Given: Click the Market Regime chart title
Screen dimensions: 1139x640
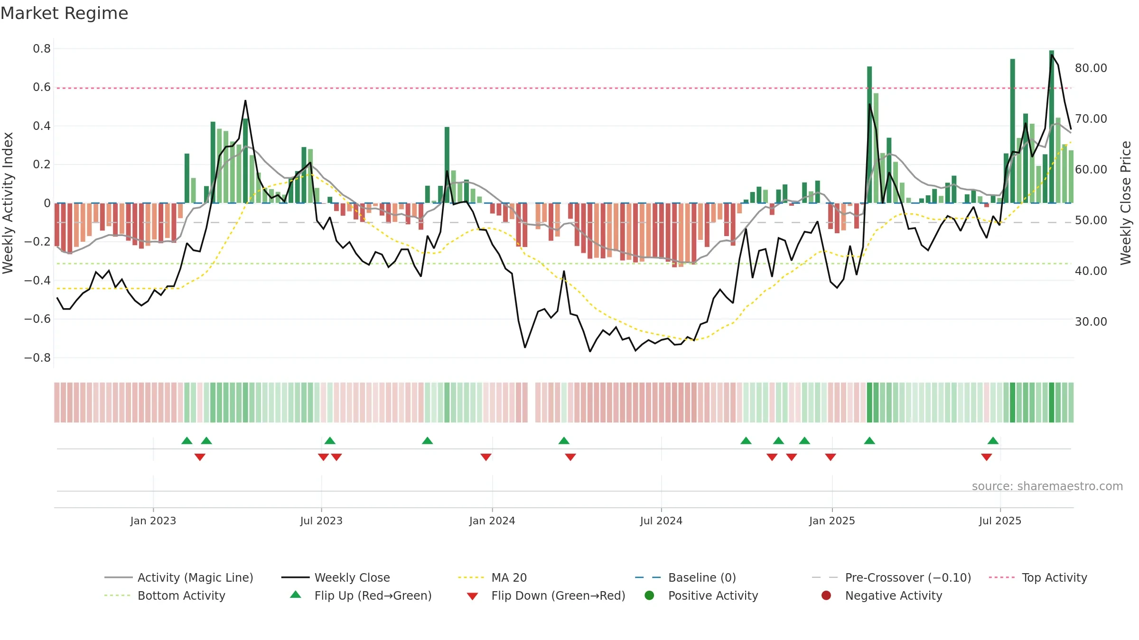Looking at the screenshot, I should [x=64, y=13].
